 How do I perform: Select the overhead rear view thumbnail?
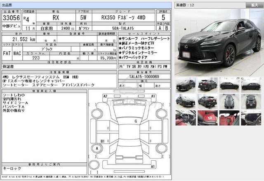251,102
